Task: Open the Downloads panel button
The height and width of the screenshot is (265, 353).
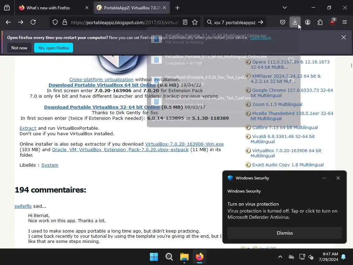Action: pos(295,22)
